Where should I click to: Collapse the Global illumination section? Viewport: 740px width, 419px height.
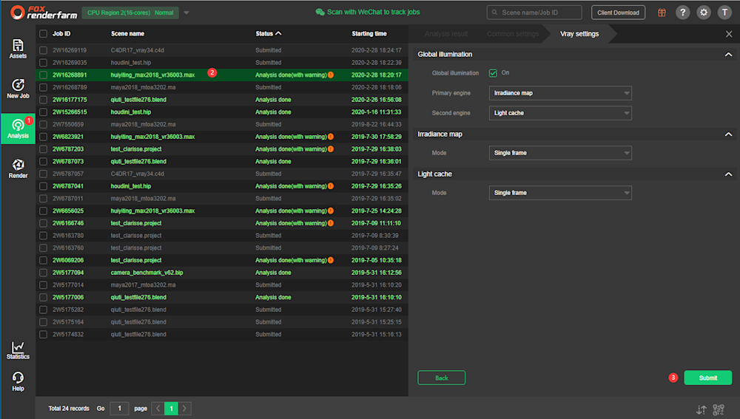[x=728, y=55]
